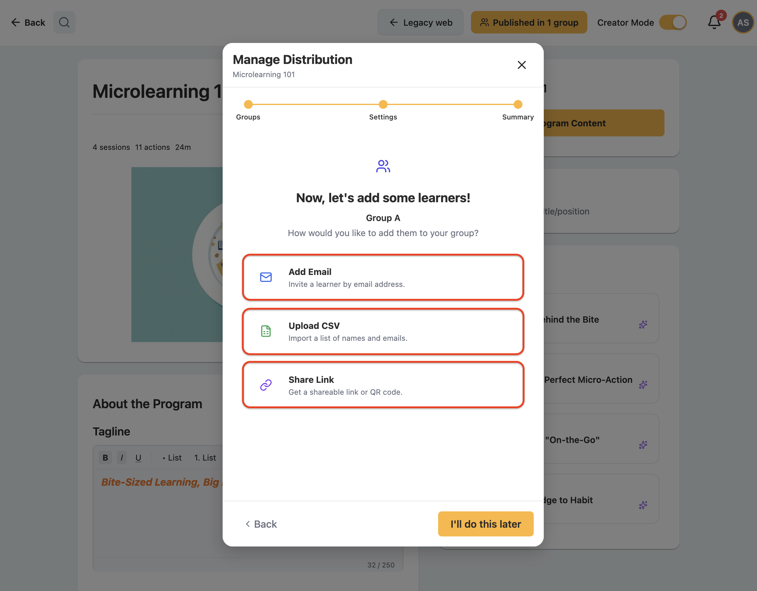Click the search magnifier icon
Viewport: 757px width, 591px height.
64,23
